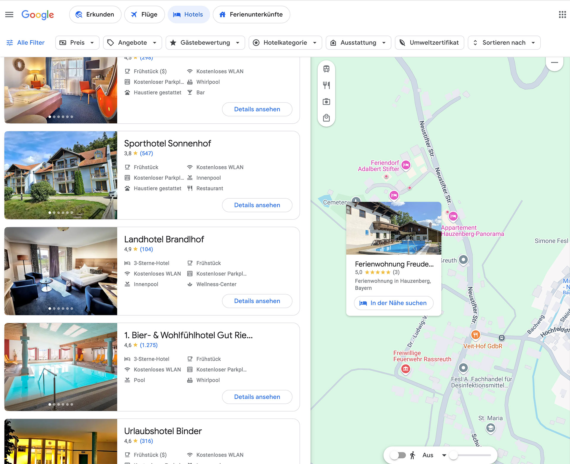Click Freiwillige Feuerwehr Rassreuth pin
Viewport: 570px width, 464px height.
point(406,369)
